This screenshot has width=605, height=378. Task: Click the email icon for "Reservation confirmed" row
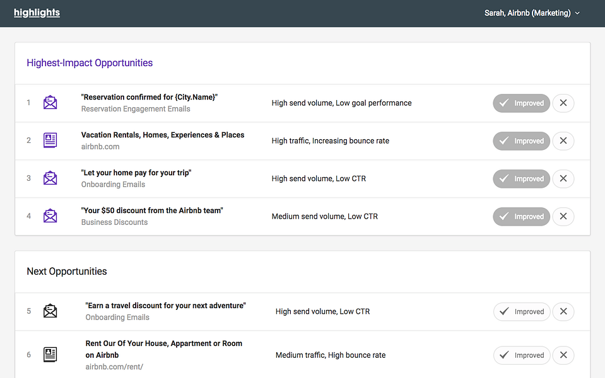pos(50,103)
